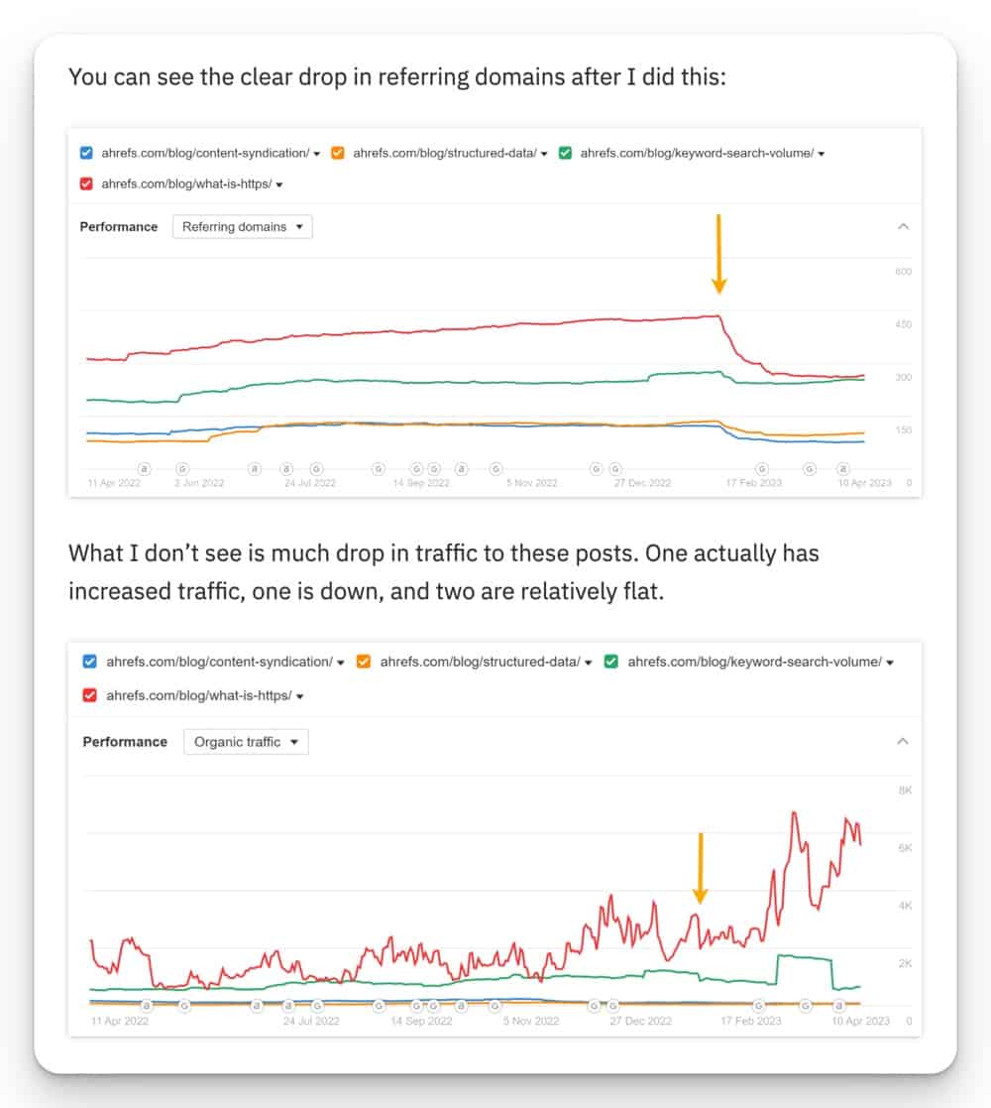Toggle keyword-search-volume checkbox in Referring domains chart

565,153
